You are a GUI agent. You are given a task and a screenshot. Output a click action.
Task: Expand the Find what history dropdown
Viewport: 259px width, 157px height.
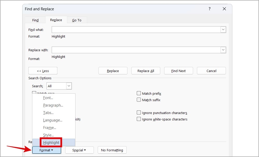(x=223, y=30)
